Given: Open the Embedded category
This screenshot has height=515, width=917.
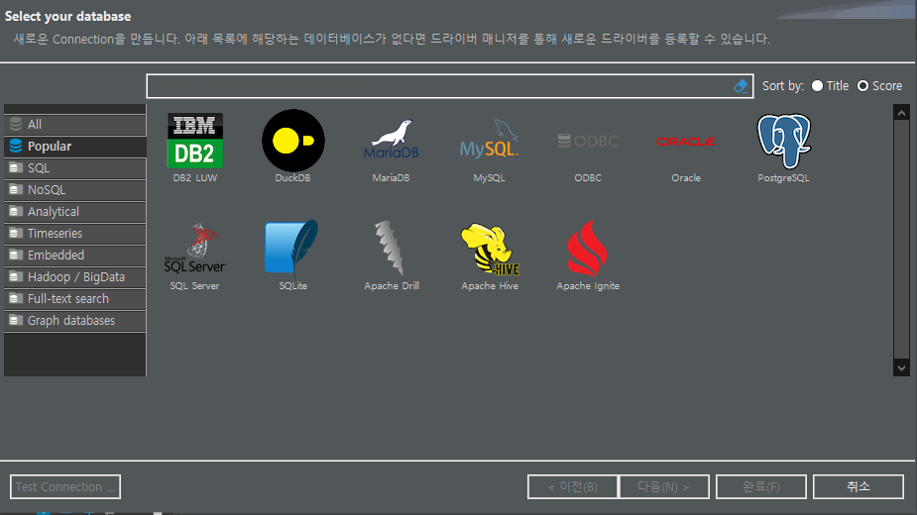Looking at the screenshot, I should (75, 256).
